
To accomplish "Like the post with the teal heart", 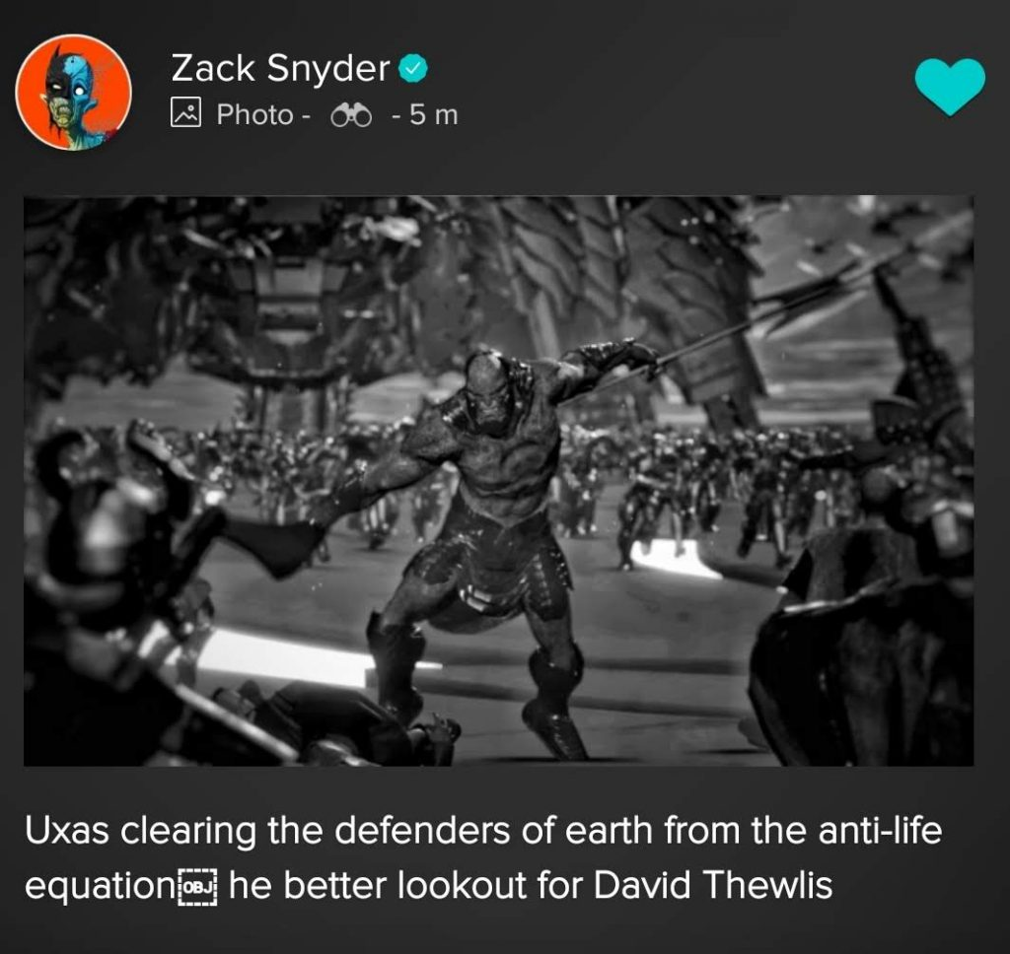I will (950, 87).
